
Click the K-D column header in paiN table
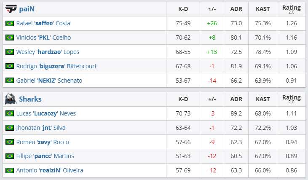(183, 9)
